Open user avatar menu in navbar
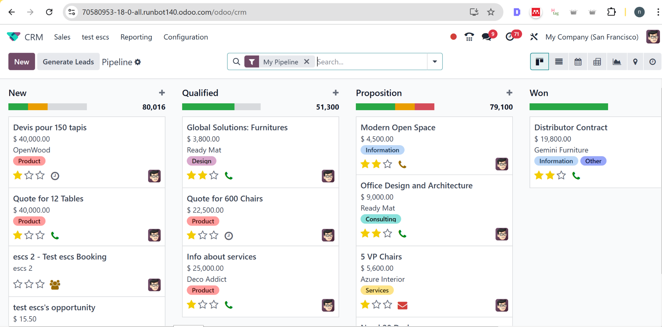The image size is (662, 327). (653, 37)
